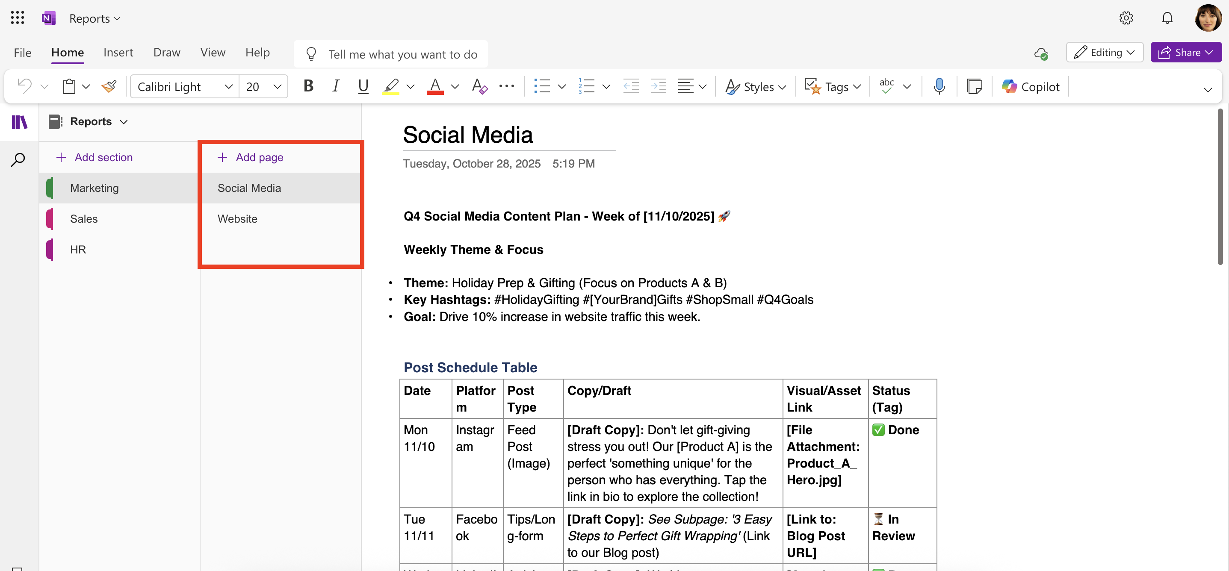Add a new page
Viewport: 1229px width, 571px height.
250,157
